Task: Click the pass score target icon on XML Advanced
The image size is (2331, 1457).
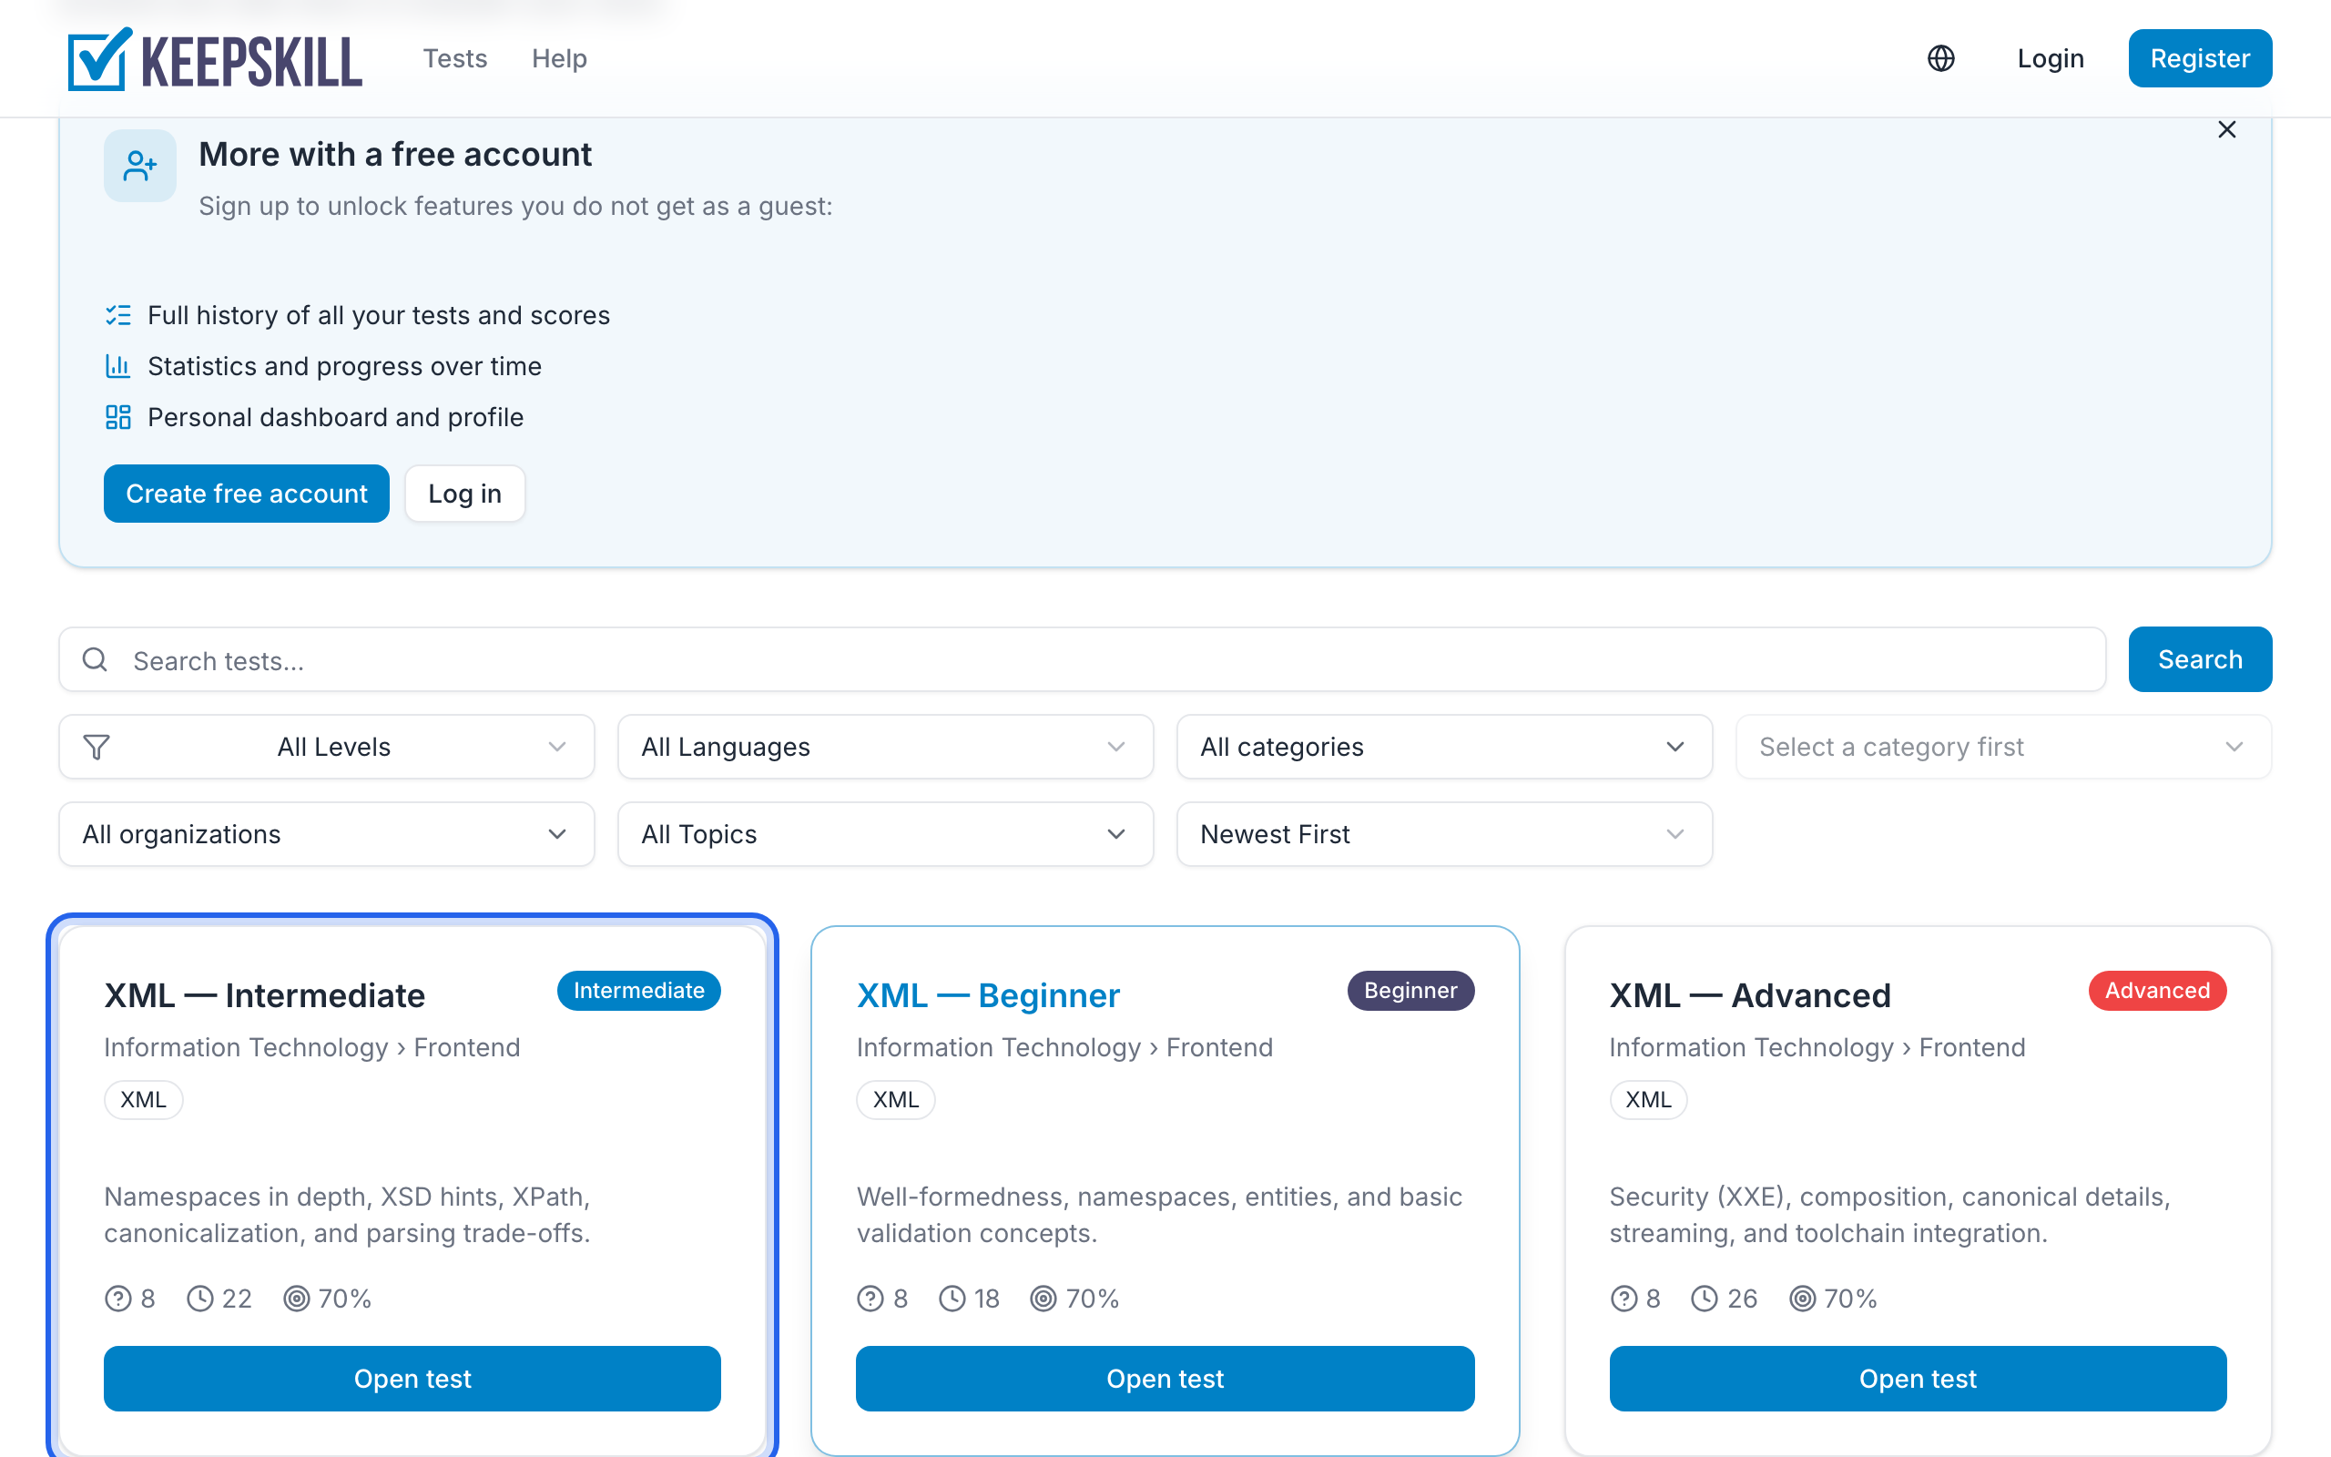Action: [1802, 1299]
